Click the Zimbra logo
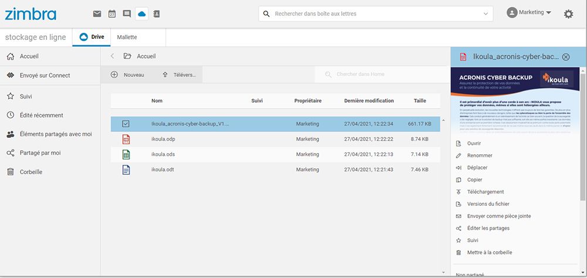The height and width of the screenshot is (278, 587). point(31,14)
